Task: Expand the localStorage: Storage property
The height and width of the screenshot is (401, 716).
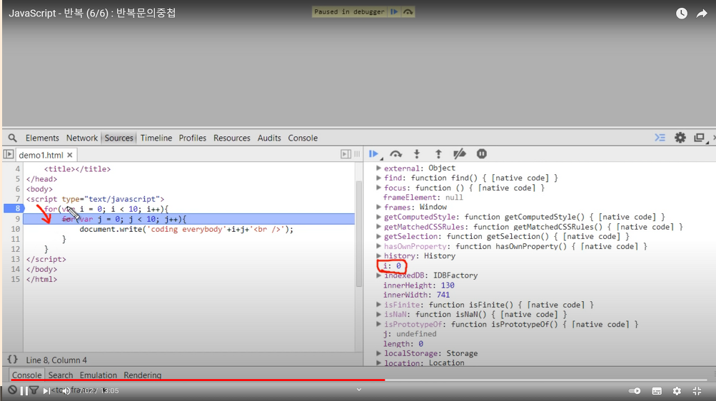Action: 378,353
